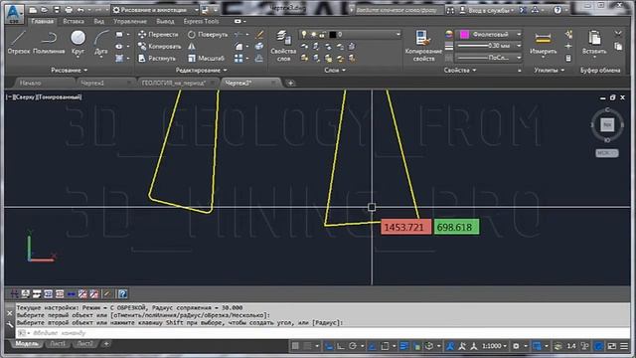The height and width of the screenshot is (358, 636).
Task: Click the black layer color swatch
Action: (x=333, y=35)
